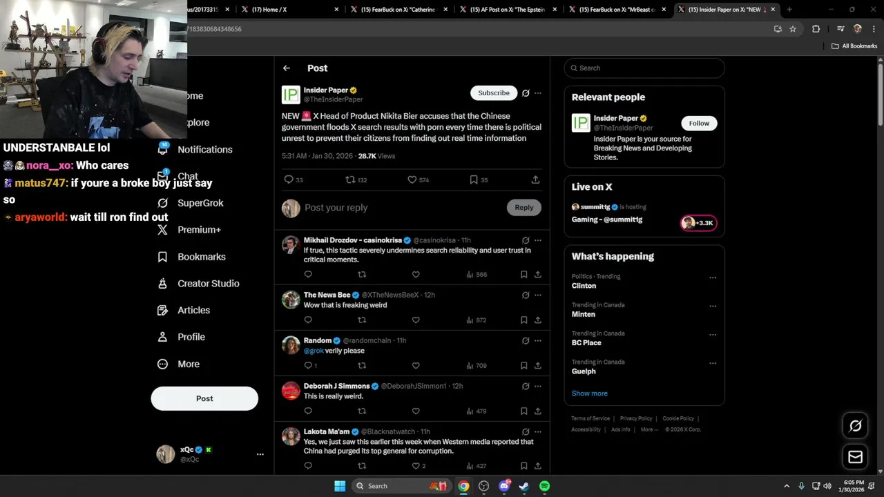Expand the More sidebar menu

(x=179, y=364)
